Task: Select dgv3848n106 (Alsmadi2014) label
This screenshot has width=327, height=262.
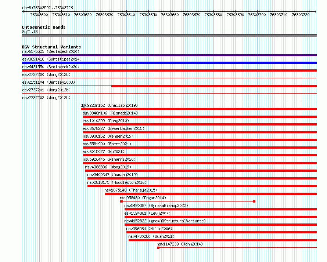Action: (110, 113)
